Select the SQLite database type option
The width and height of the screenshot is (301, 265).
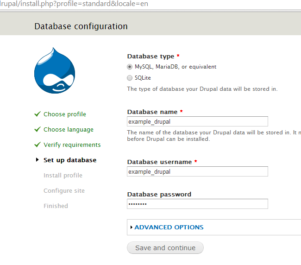130,78
